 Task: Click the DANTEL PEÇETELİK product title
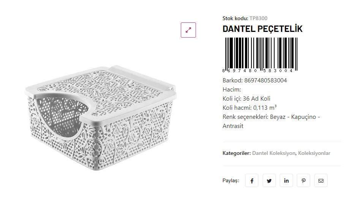coord(262,29)
